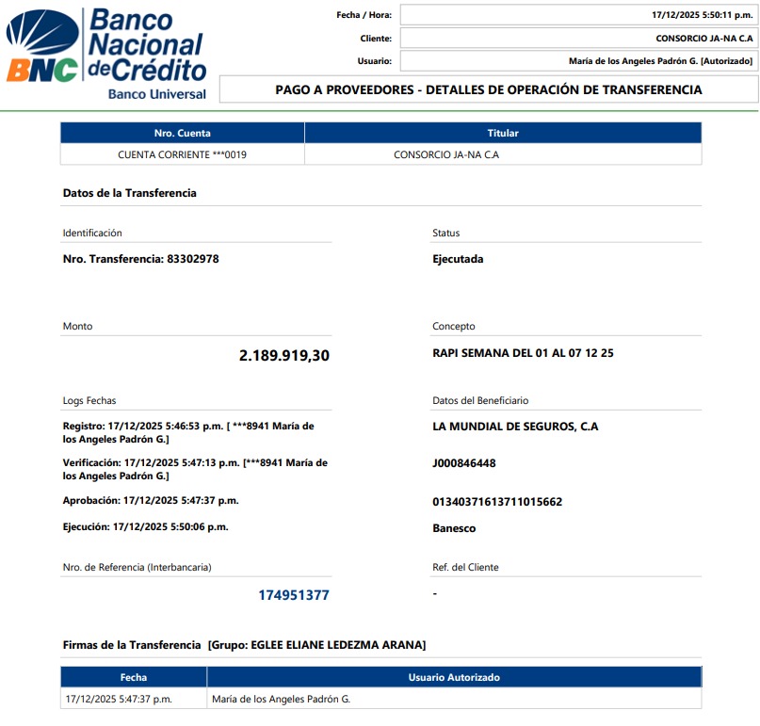Click beneficiary name LA MUNDIAL DE SEGUROS, C.A
The width and height of the screenshot is (760, 726).
[515, 427]
